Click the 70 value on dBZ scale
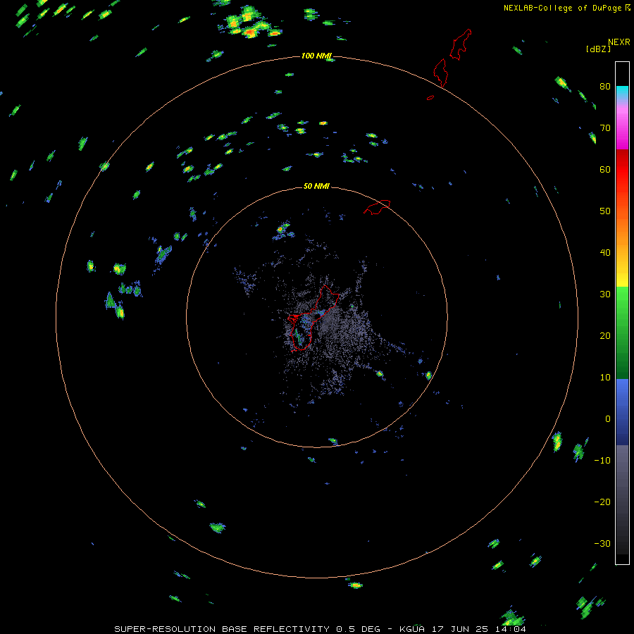This screenshot has height=634, width=634. click(x=605, y=128)
